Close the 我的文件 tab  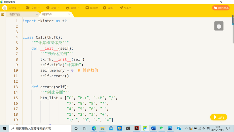pyautogui.click(x=69, y=14)
